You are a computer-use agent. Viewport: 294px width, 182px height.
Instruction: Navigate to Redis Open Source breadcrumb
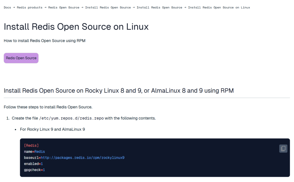(x=64, y=7)
